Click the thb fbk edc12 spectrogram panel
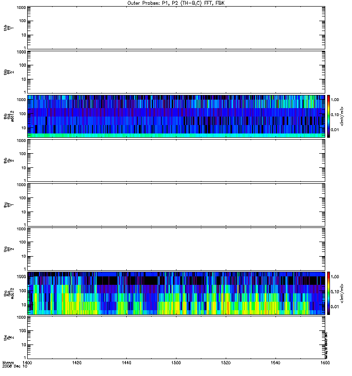Screen dimensions: 352x376 tap(176, 116)
